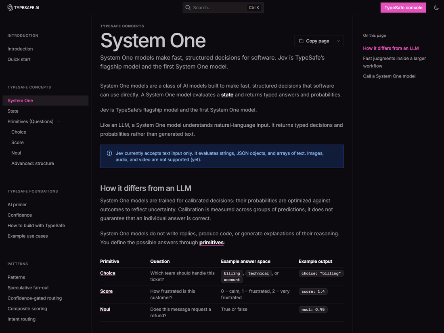Open AI primer in the sidebar

17,205
